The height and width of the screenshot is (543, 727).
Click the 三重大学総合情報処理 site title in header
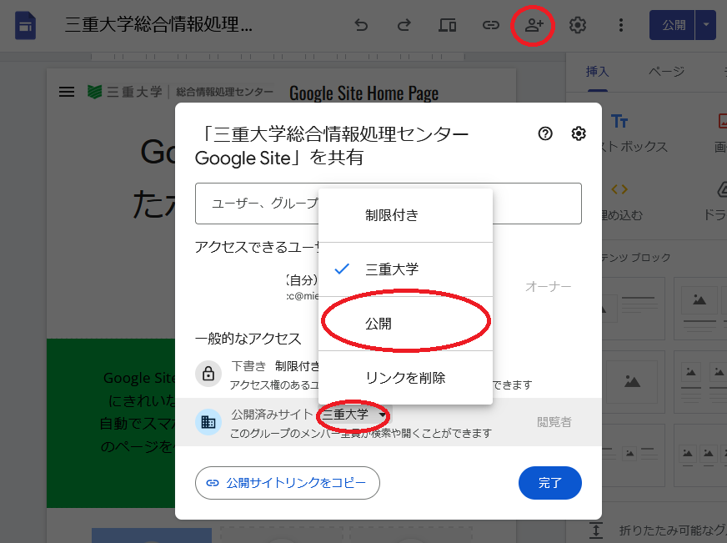(158, 24)
